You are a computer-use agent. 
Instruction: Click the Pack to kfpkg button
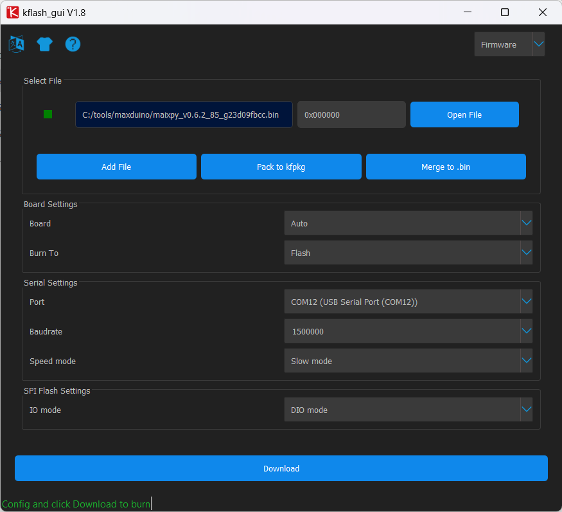point(281,167)
